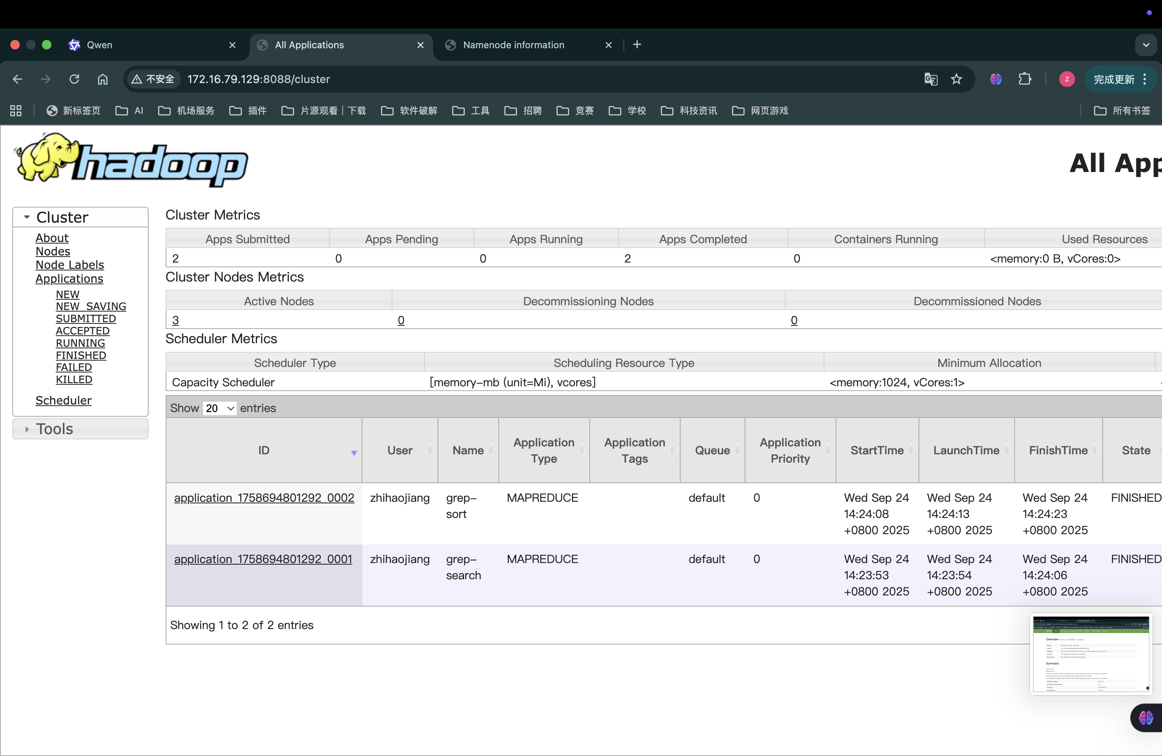
Task: Filter applications by KILLED state
Action: [74, 380]
